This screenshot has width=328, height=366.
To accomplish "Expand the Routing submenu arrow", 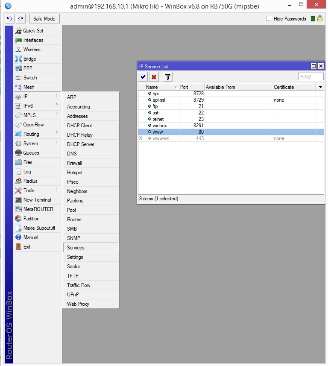I will click(57, 134).
